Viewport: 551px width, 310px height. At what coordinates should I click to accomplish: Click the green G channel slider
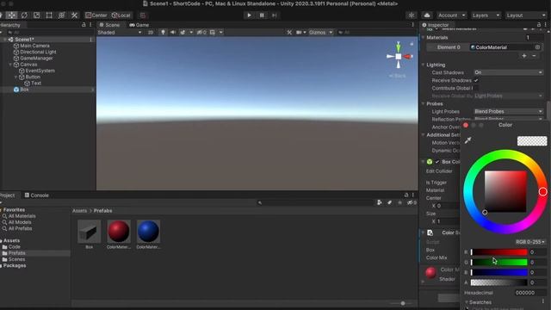(499, 262)
